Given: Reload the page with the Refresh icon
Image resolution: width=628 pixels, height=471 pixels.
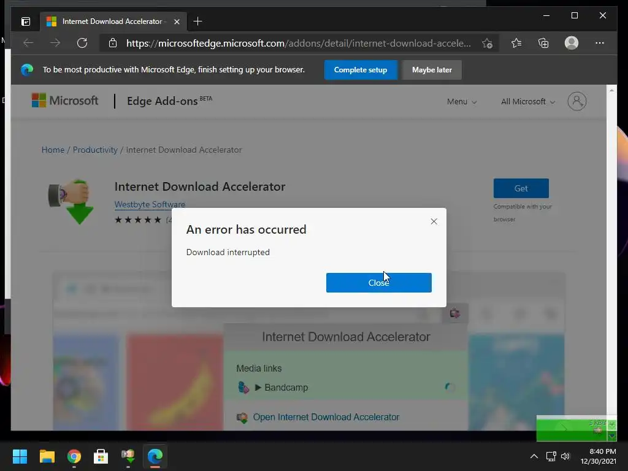Looking at the screenshot, I should point(82,43).
